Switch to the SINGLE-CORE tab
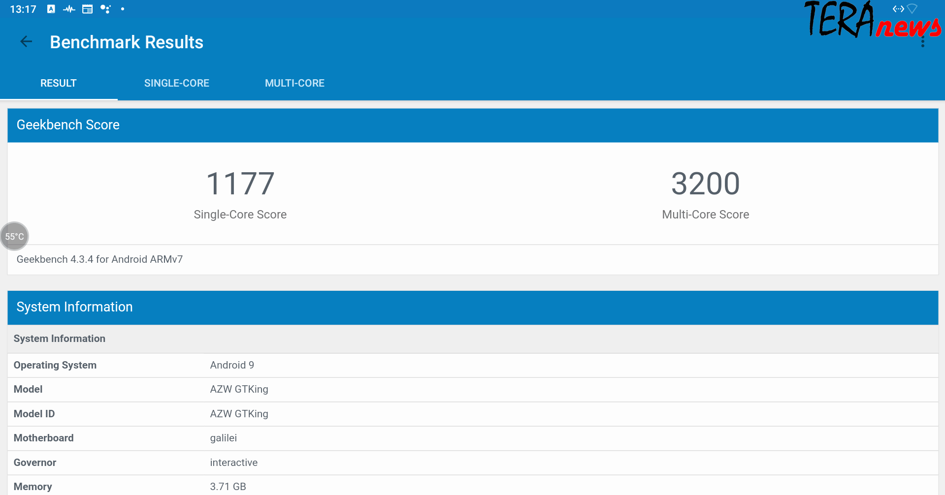 click(176, 83)
